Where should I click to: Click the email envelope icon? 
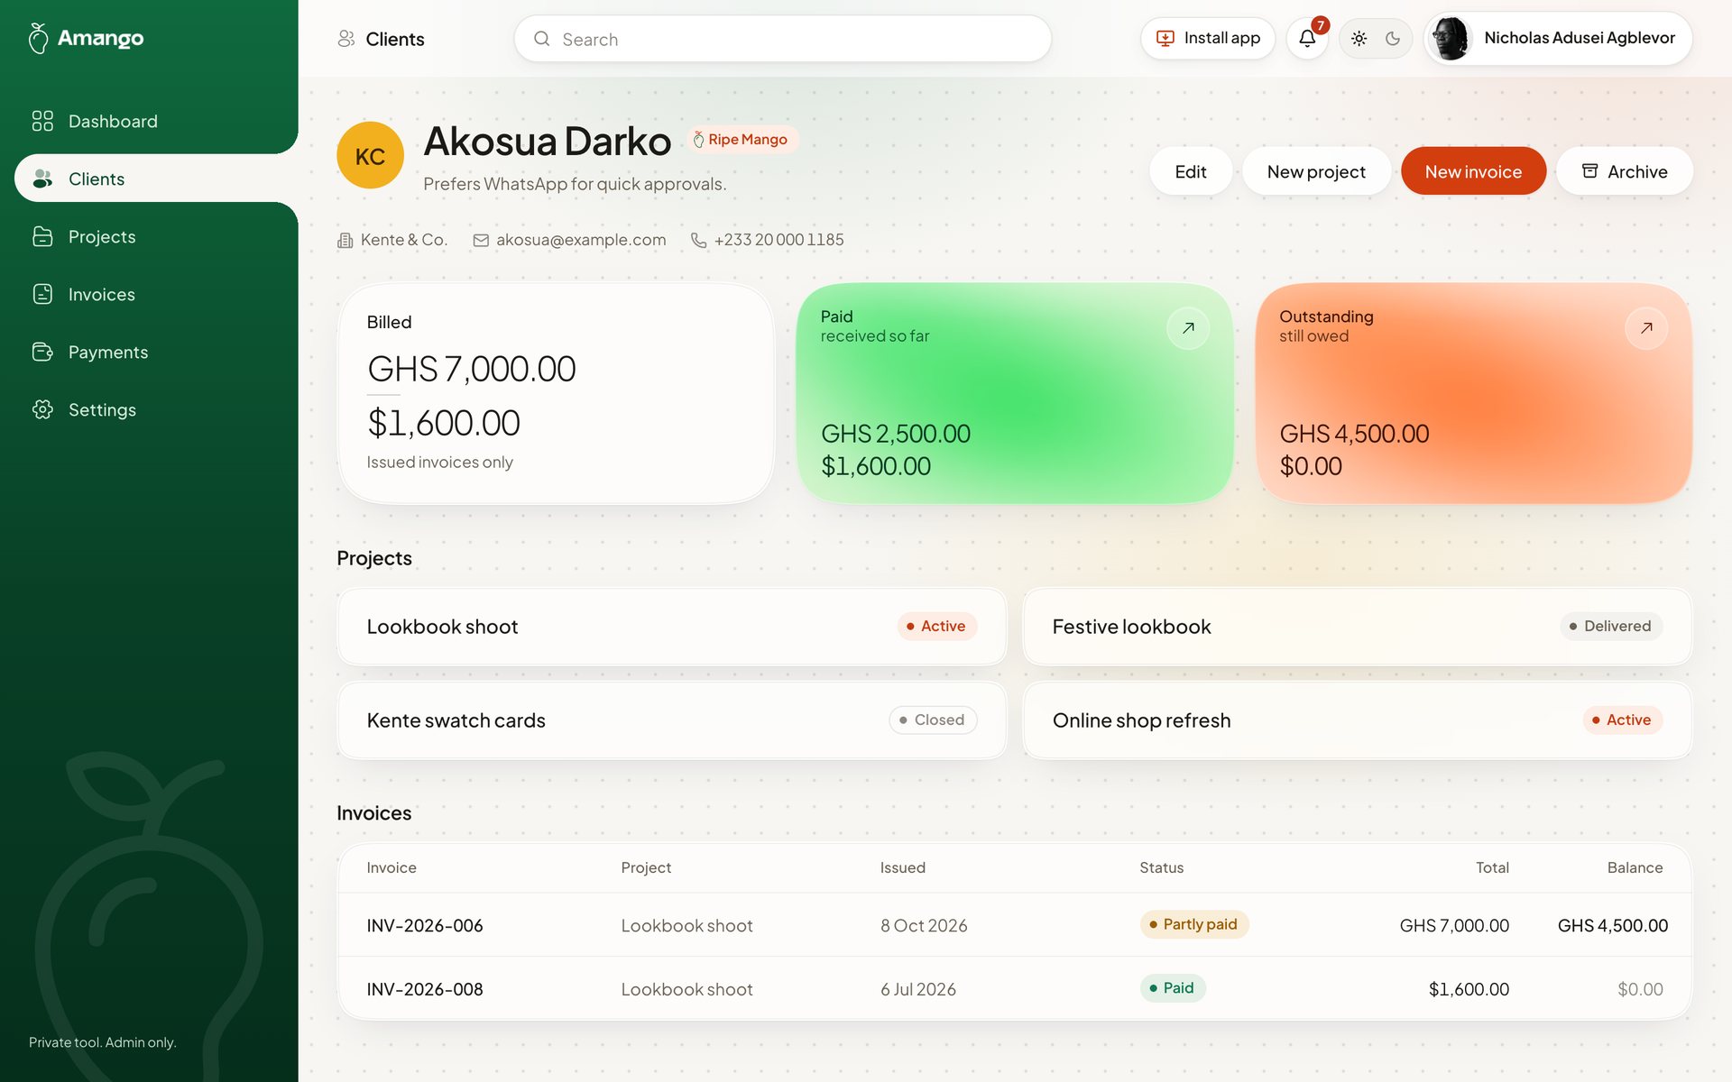[x=481, y=240]
